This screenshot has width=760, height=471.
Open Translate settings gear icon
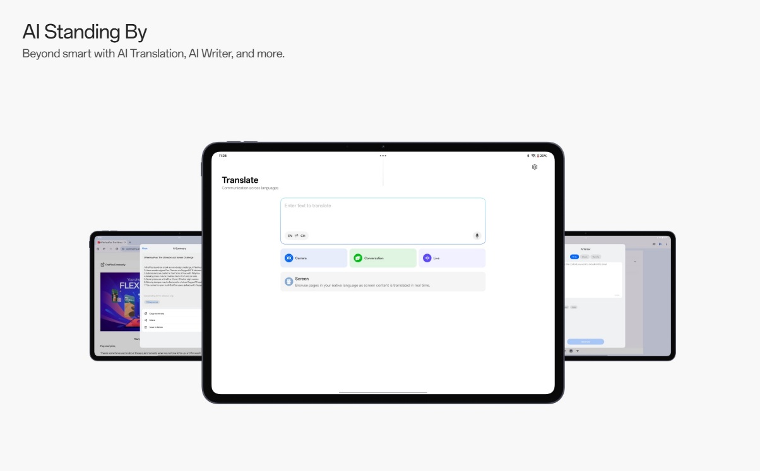[x=535, y=167]
